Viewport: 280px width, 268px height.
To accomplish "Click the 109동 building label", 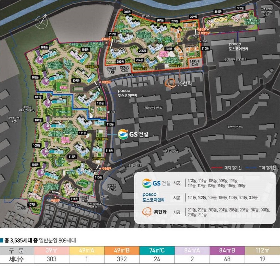I will pos(76,80).
